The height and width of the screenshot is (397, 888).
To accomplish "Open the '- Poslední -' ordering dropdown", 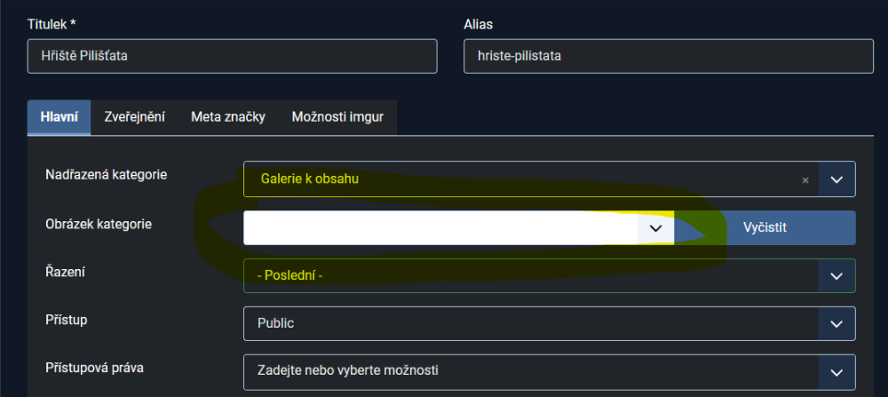I will click(x=529, y=276).
